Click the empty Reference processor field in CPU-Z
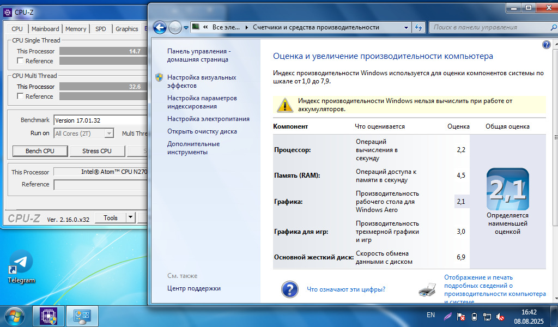 coord(100,184)
